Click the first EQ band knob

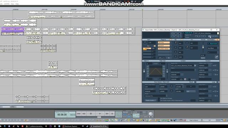pyautogui.click(x=176, y=43)
